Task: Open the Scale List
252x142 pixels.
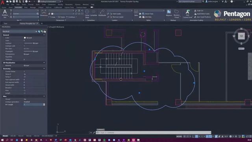Action: 199,11
